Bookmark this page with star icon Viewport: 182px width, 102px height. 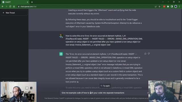160,7
